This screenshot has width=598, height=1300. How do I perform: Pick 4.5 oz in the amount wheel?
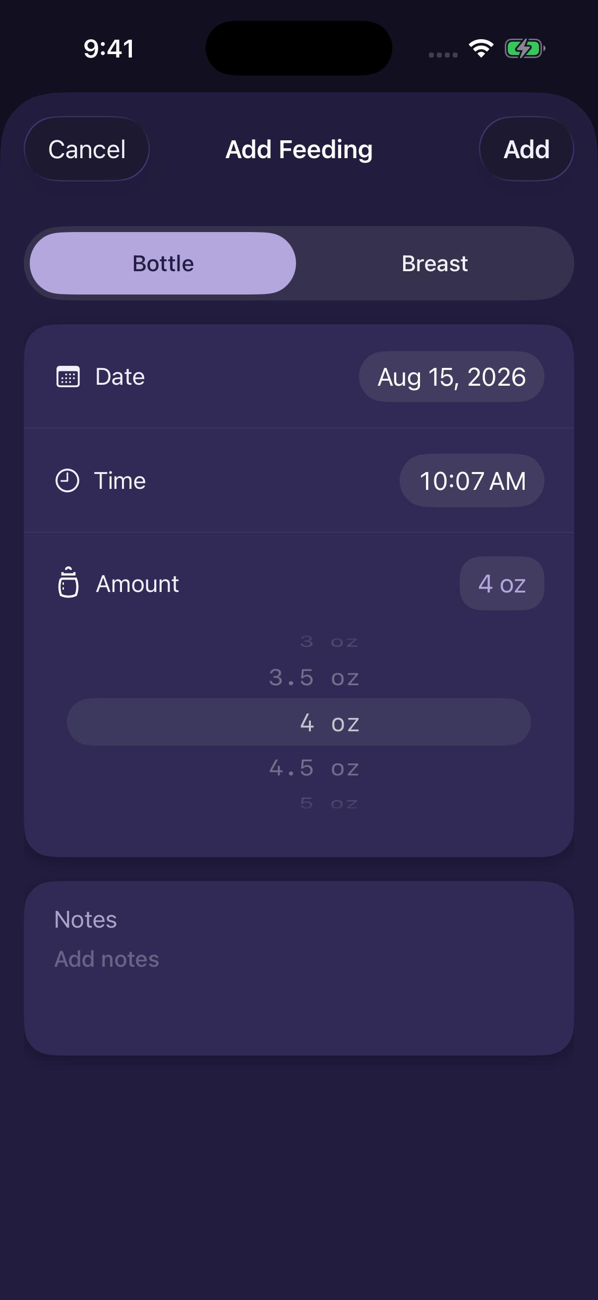coord(314,768)
